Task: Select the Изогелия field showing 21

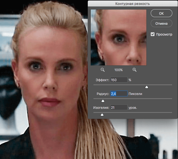Action: tap(118, 108)
